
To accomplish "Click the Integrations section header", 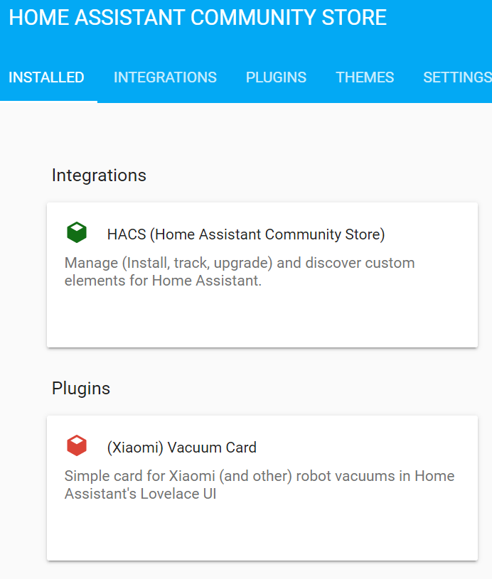I will (99, 175).
